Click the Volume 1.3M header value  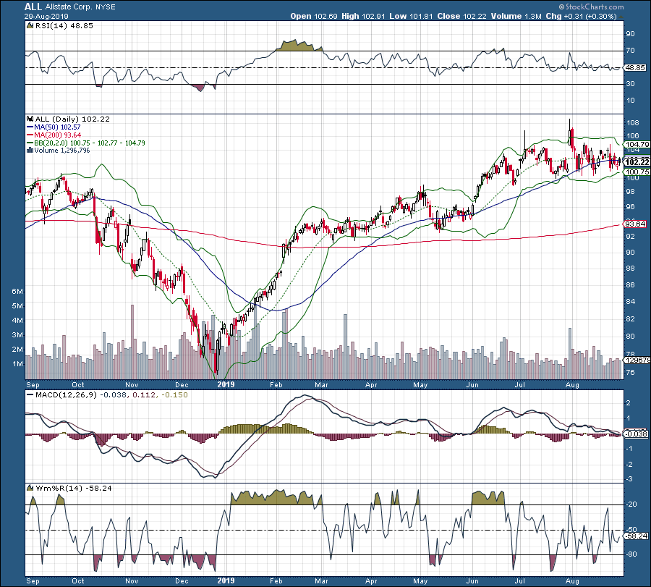click(x=516, y=16)
